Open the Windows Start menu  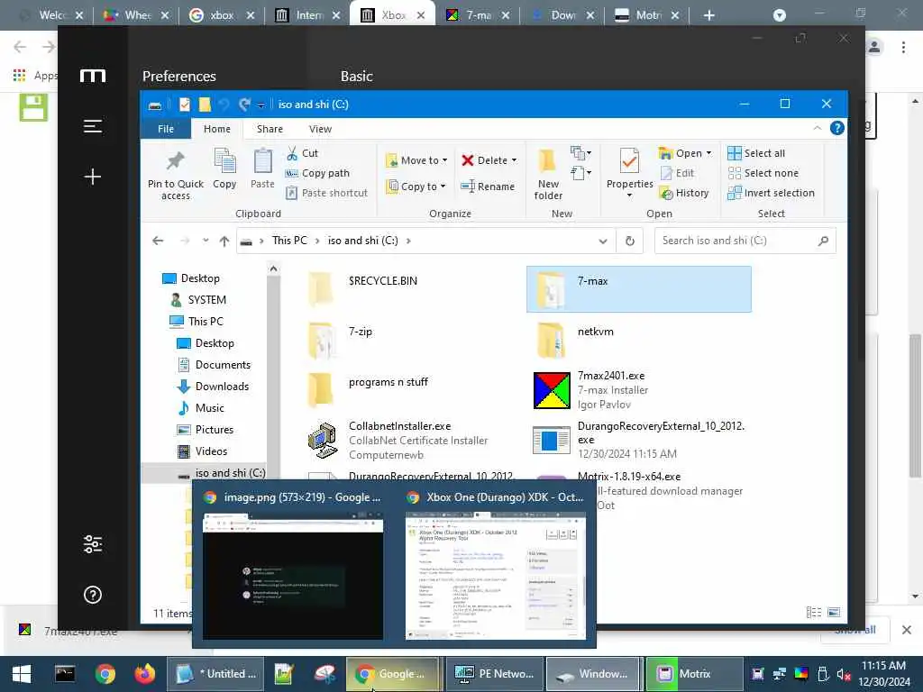22,674
